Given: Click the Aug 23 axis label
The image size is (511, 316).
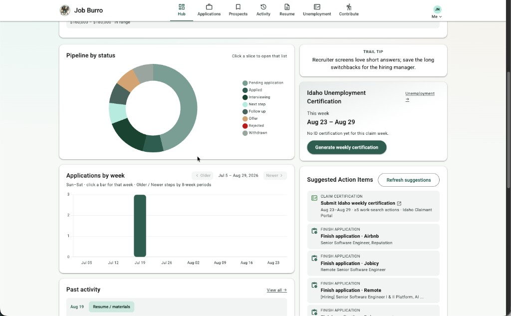Looking at the screenshot, I should coord(273,263).
